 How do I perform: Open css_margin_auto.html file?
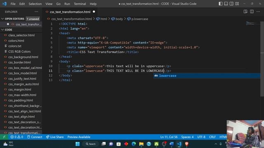[24, 84]
